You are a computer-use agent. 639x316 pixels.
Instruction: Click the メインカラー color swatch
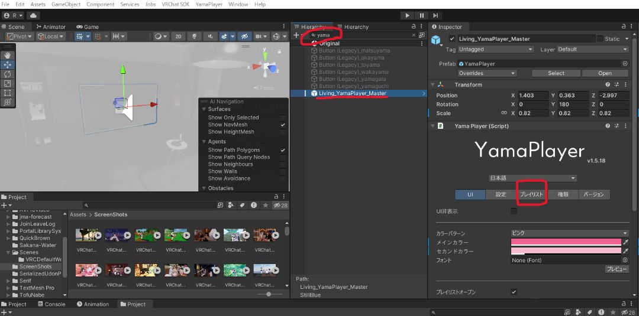point(566,242)
